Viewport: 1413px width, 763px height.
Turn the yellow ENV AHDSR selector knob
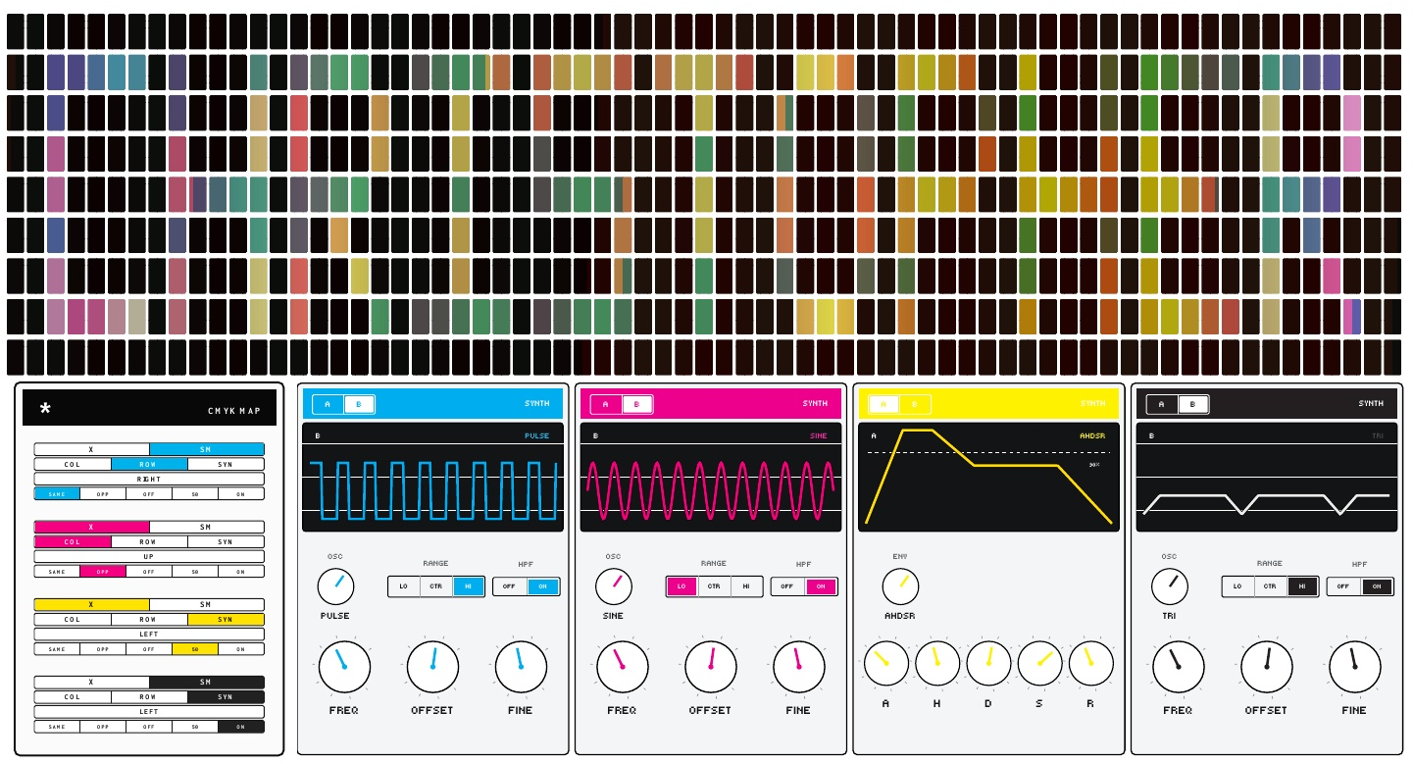pos(900,586)
